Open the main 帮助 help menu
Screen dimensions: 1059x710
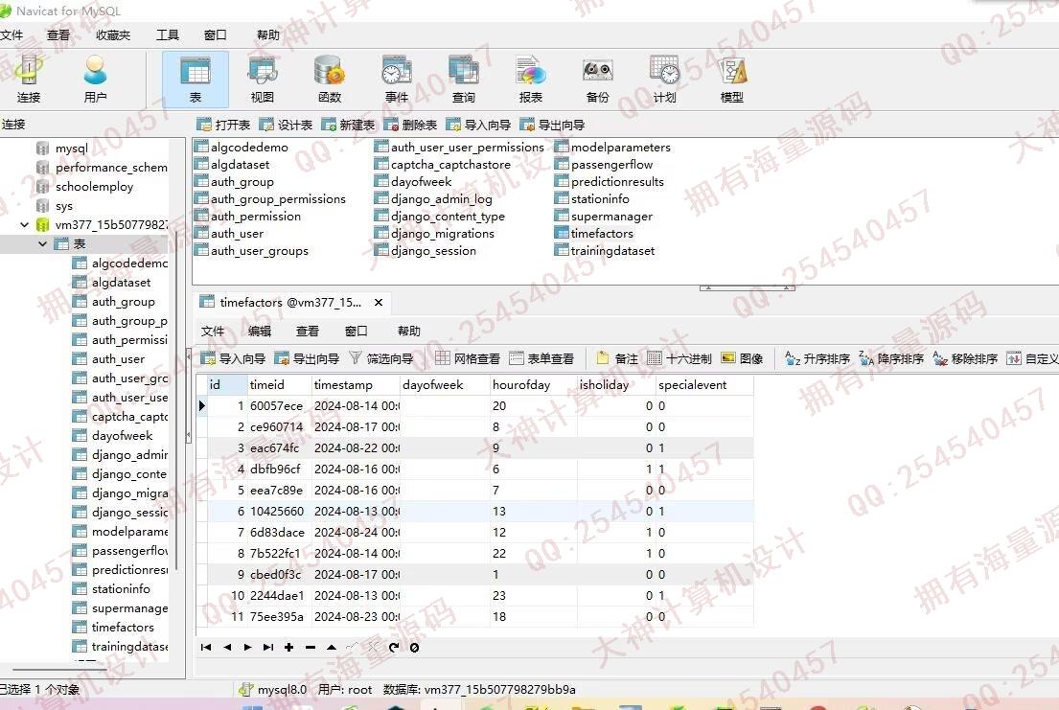(268, 35)
